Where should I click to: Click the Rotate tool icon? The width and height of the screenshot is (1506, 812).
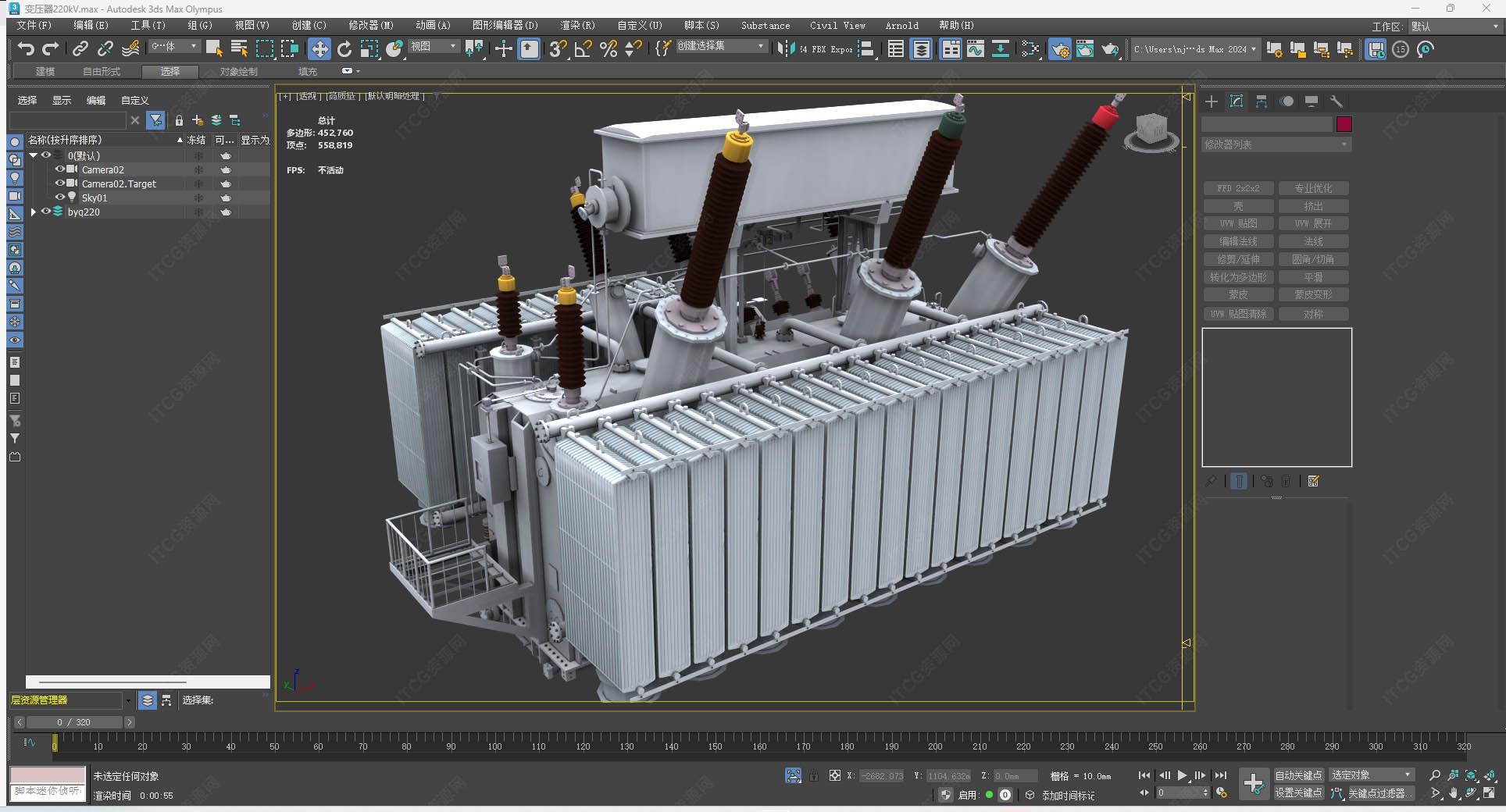(344, 49)
